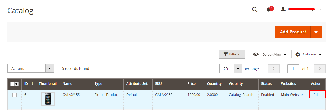Click the Columns gear icon
This screenshot has width=329, height=110.
coord(298,54)
